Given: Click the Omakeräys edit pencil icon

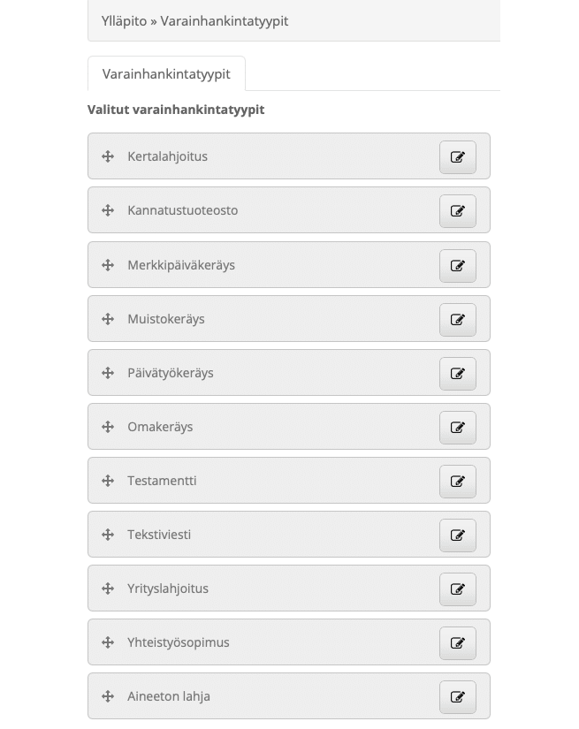Looking at the screenshot, I should tap(457, 428).
